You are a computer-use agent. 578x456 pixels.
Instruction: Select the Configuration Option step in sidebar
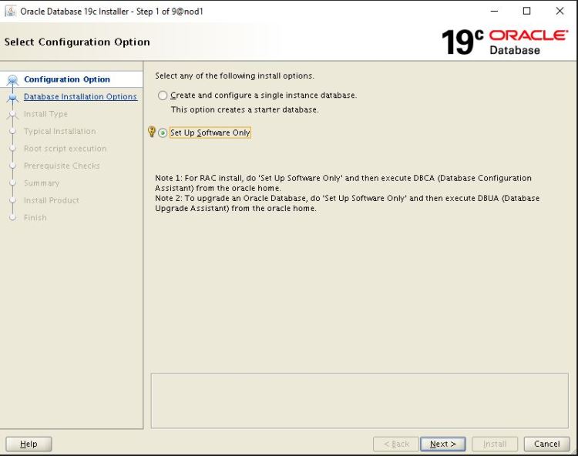67,79
